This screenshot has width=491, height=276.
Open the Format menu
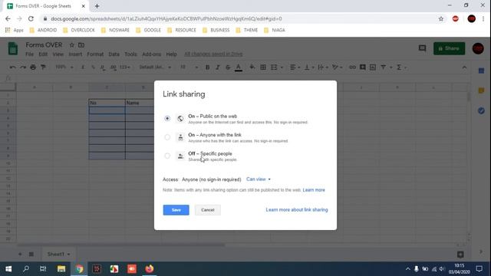[95, 54]
